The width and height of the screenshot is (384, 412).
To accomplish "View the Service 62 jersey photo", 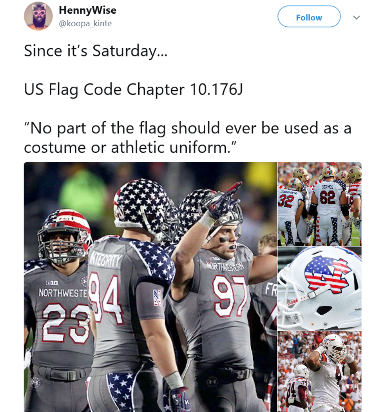I will (319, 204).
